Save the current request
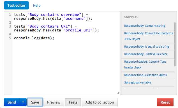The image size is (178, 108). [x=35, y=102]
